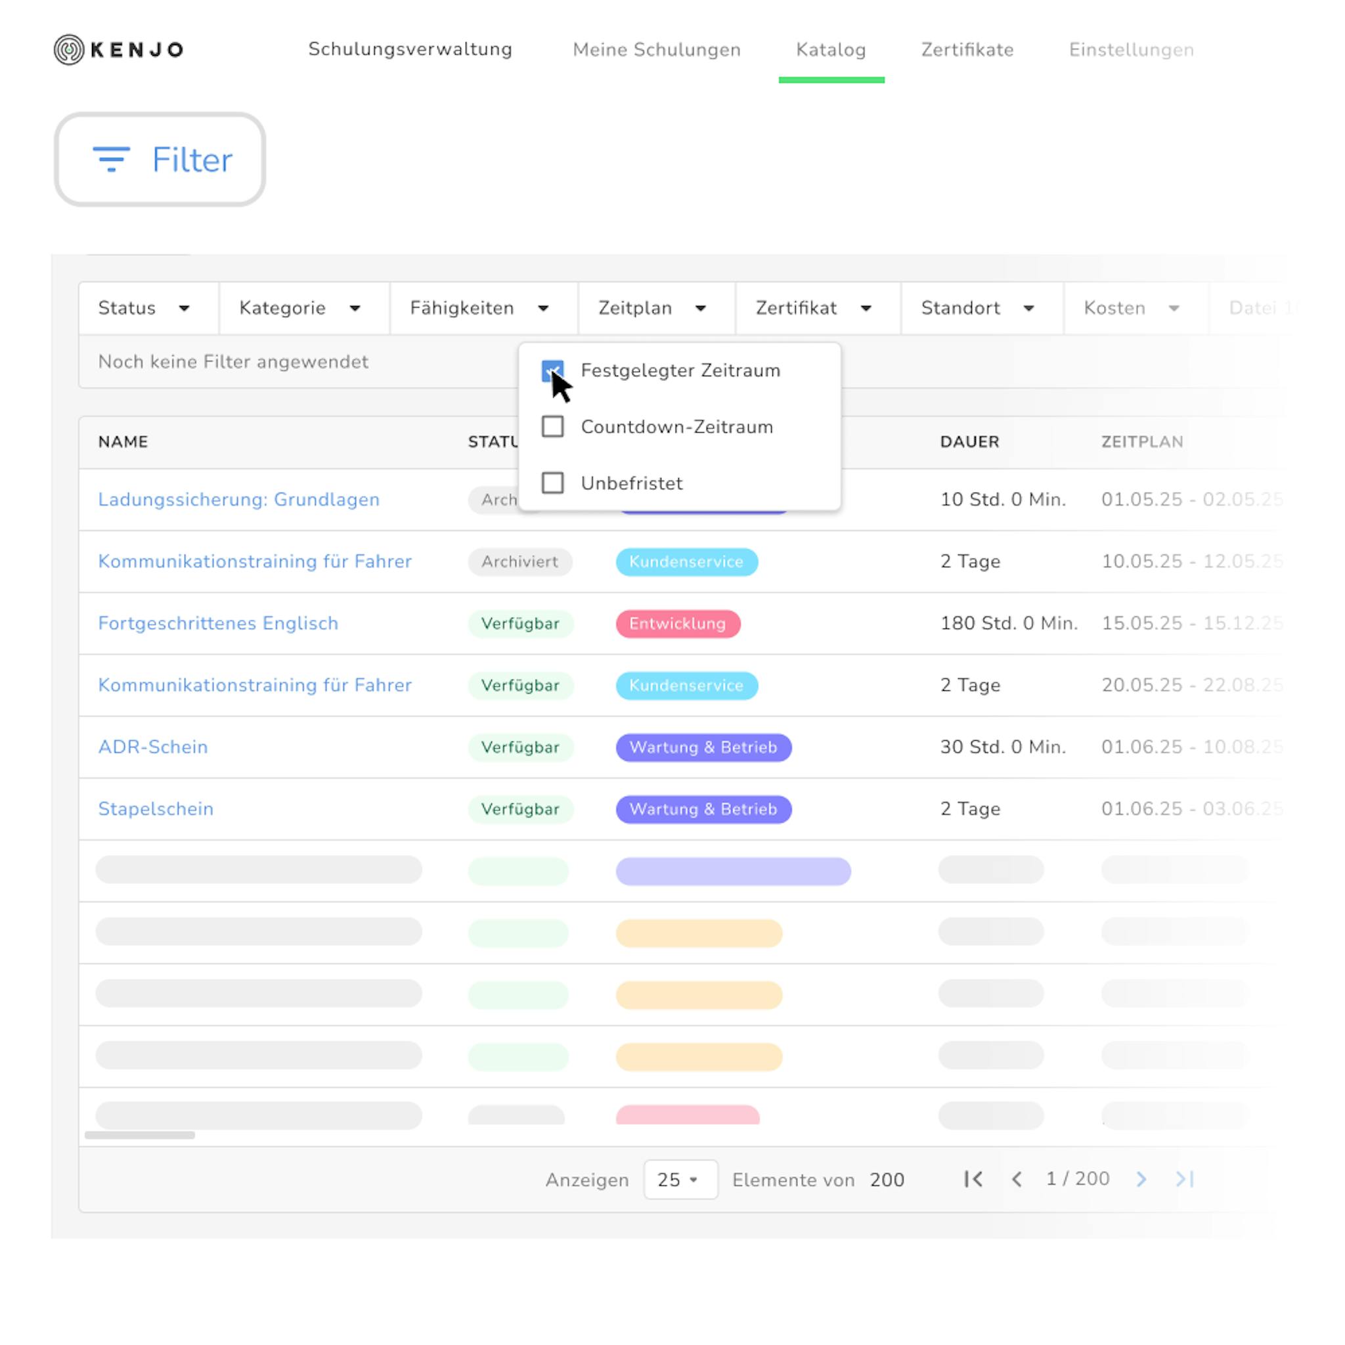Jump to last page icon
Screen dimensions: 1345x1345
pyautogui.click(x=1184, y=1179)
